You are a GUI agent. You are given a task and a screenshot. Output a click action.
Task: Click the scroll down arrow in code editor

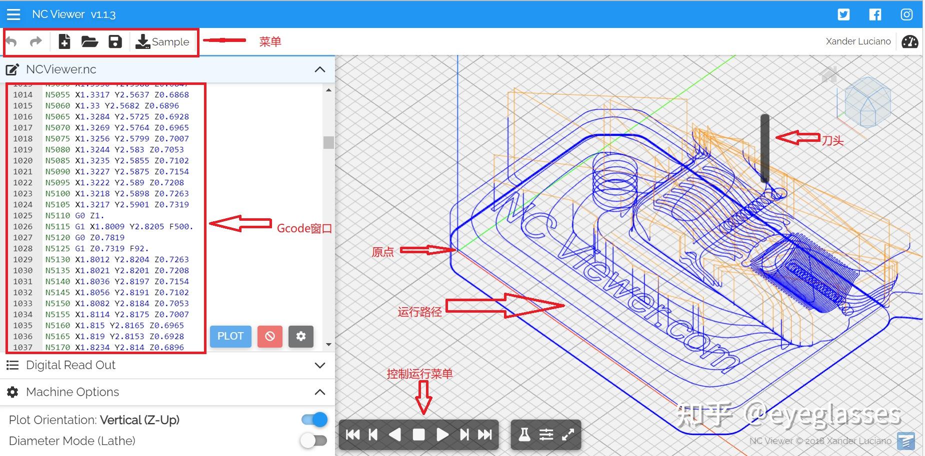click(x=328, y=344)
